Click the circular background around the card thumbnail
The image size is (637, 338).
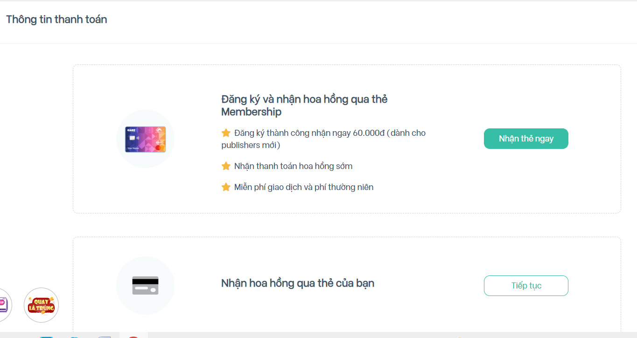145,138
